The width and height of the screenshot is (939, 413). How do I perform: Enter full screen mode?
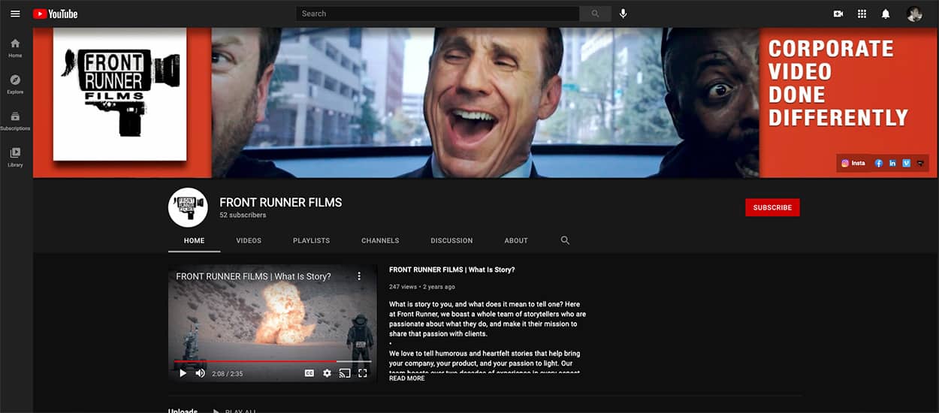pos(363,373)
